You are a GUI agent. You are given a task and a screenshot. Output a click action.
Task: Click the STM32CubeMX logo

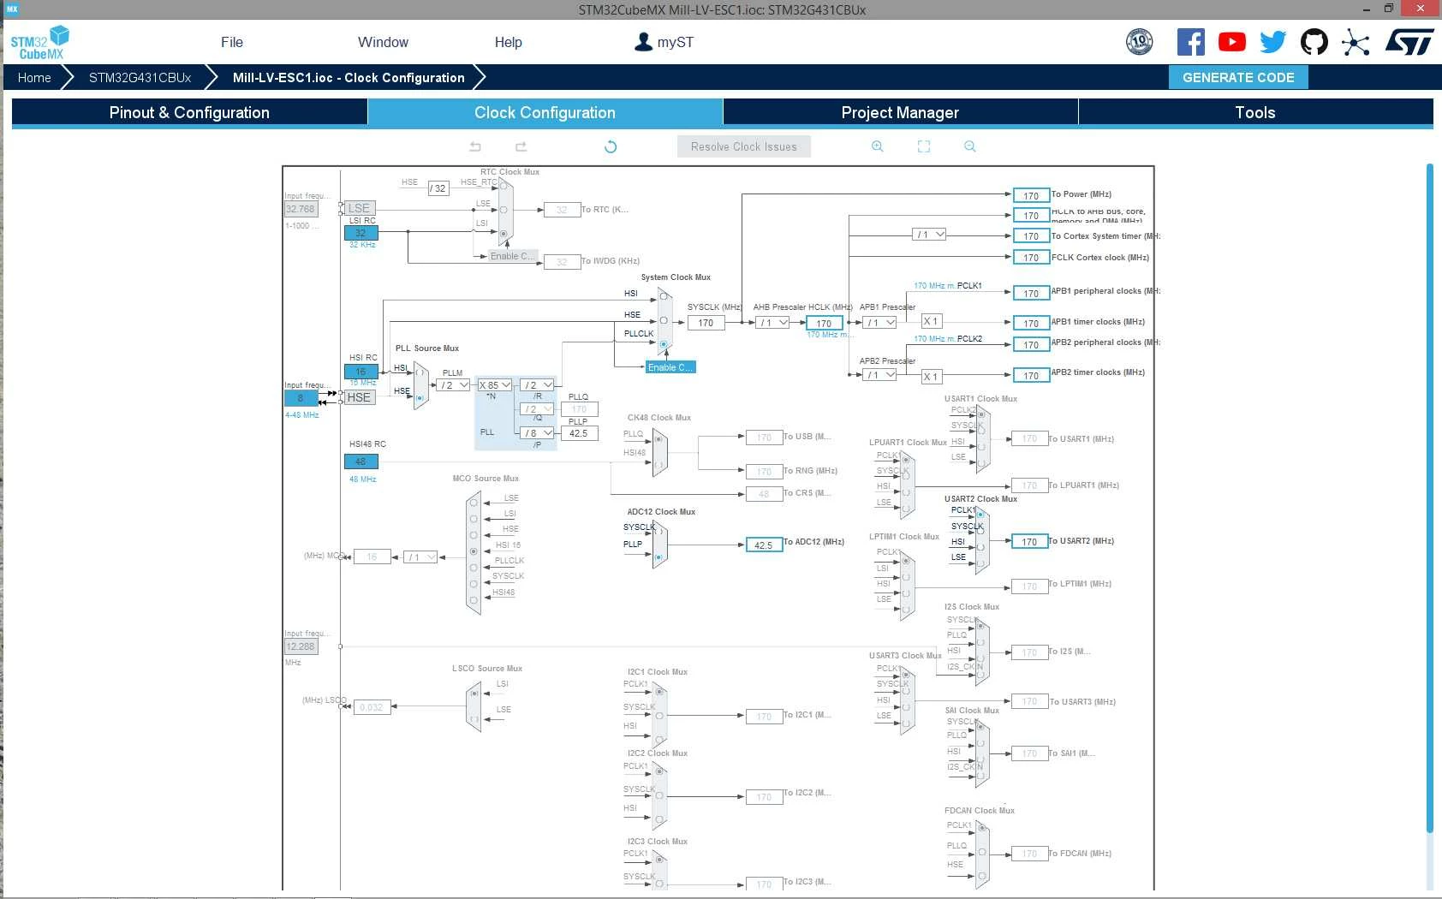pyautogui.click(x=39, y=42)
